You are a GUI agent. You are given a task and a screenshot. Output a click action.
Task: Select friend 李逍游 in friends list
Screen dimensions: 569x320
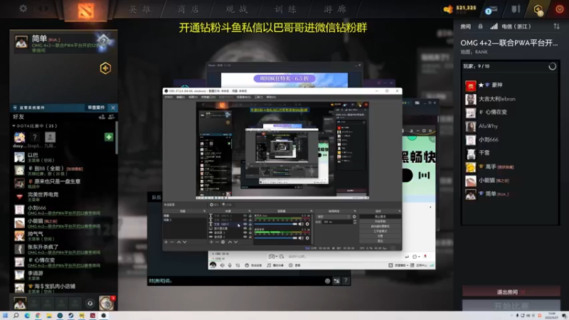click(63, 275)
